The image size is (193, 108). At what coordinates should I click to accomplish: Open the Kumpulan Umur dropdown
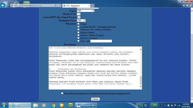[81, 20]
